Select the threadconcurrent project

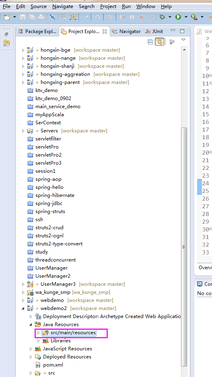(56, 260)
